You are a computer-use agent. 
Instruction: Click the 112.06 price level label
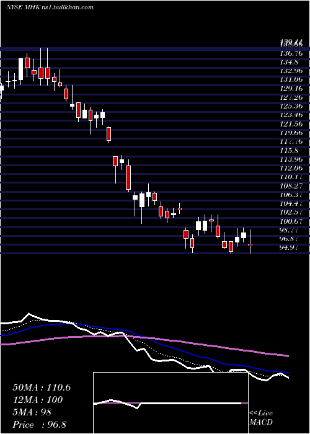click(291, 168)
